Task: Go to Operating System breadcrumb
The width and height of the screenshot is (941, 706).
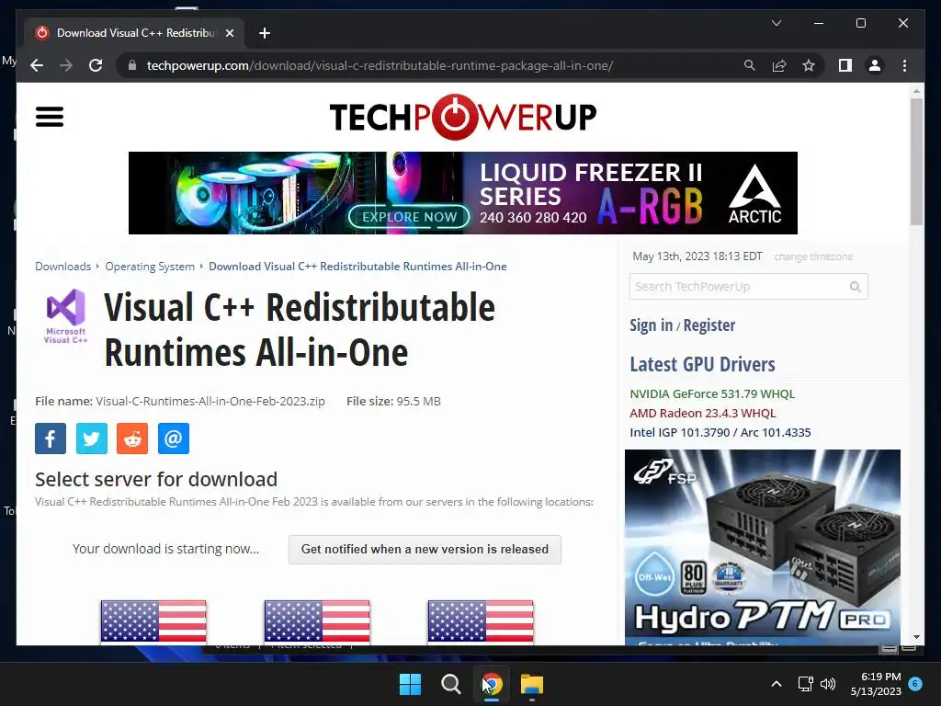Action: coord(150,266)
